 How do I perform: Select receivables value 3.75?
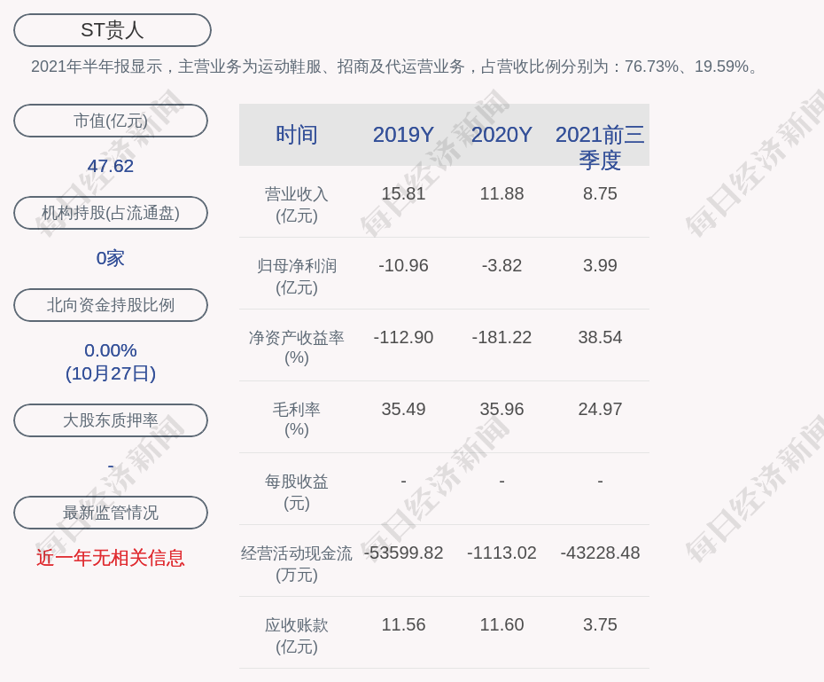(600, 624)
